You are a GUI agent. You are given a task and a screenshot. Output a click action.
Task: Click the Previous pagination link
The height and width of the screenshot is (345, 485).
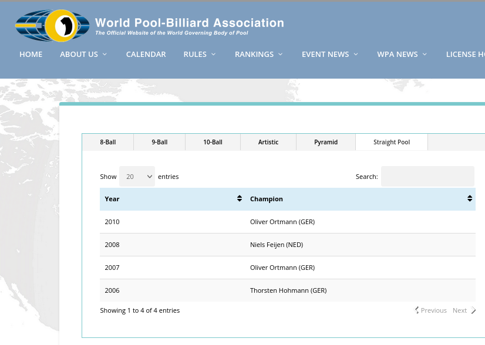pos(431,310)
